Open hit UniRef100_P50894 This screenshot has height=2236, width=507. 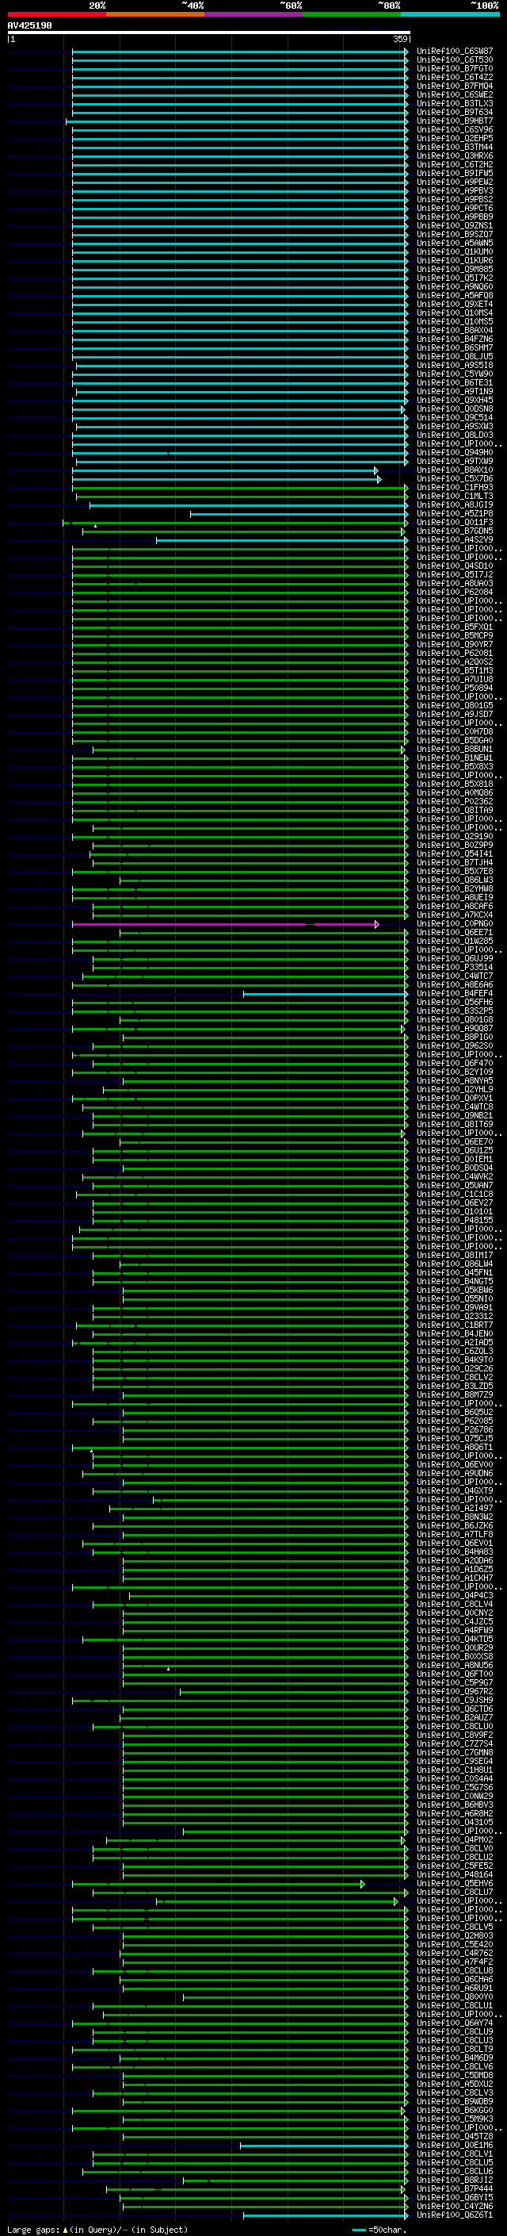454,688
